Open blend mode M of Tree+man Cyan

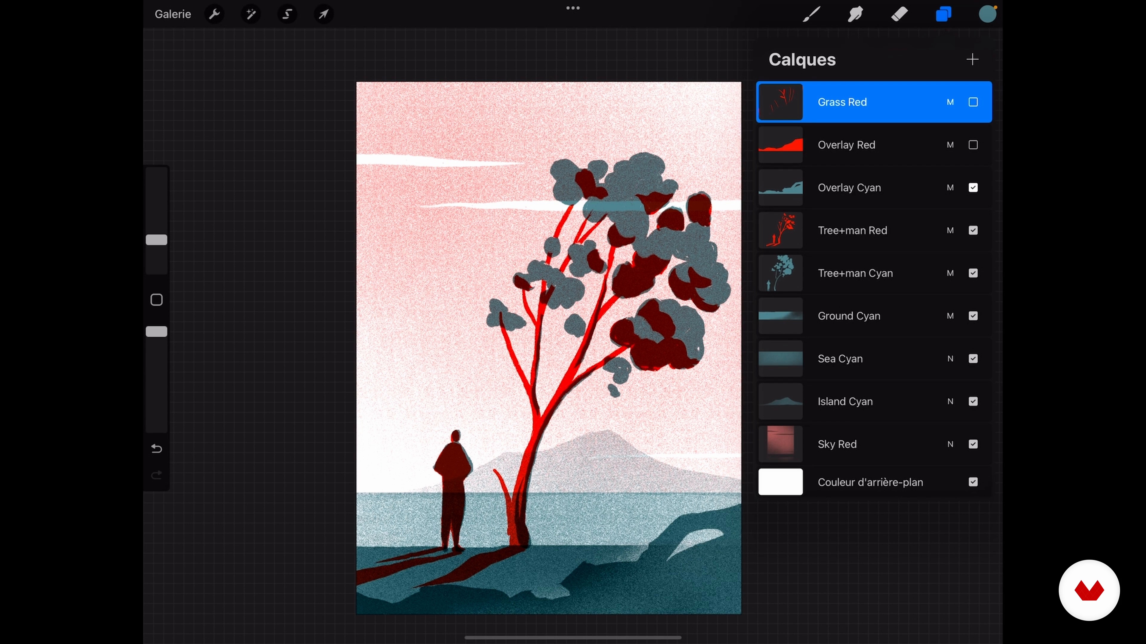click(950, 273)
